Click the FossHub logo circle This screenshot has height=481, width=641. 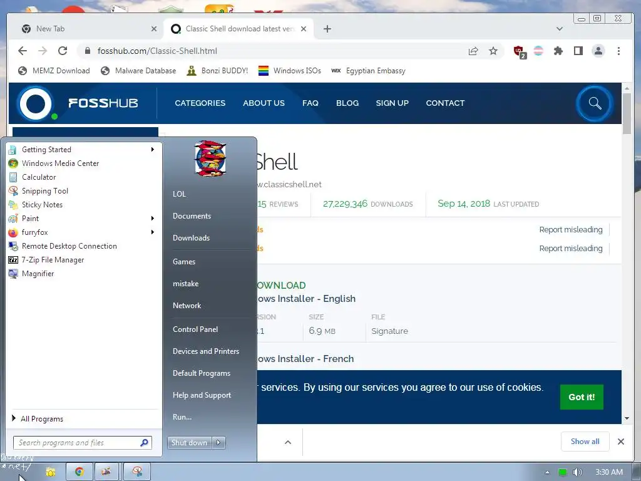pyautogui.click(x=36, y=103)
